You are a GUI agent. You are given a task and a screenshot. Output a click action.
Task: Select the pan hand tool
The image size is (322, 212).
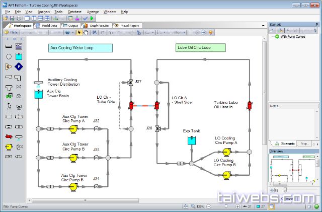(86, 32)
